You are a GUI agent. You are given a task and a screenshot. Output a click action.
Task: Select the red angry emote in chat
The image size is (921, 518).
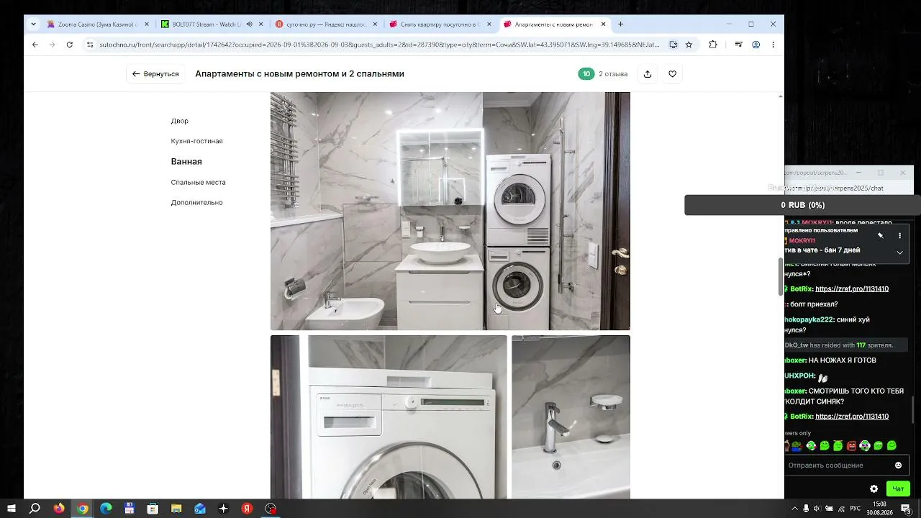(x=852, y=446)
